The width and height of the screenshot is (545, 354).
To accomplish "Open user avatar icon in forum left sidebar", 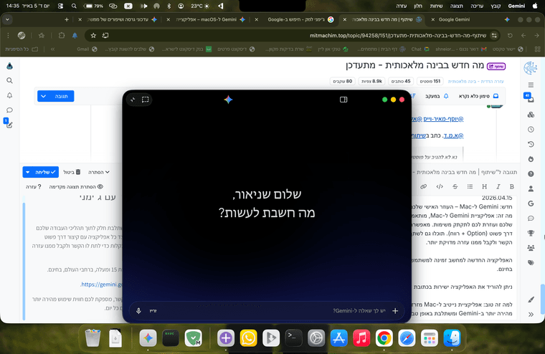I will 10,66.
